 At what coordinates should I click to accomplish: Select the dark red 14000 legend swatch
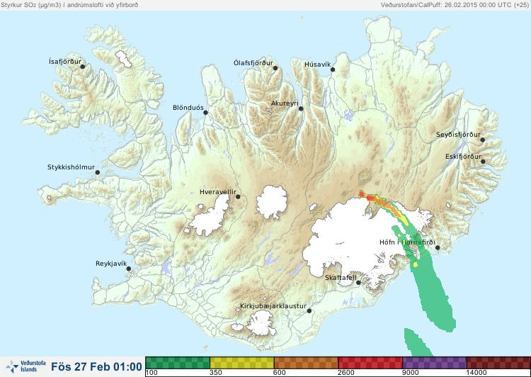(498, 362)
